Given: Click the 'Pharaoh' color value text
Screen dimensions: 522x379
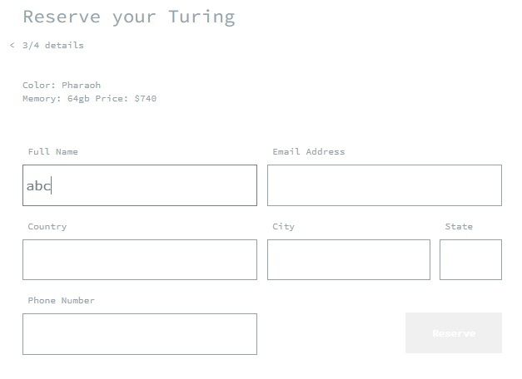Looking at the screenshot, I should [81, 86].
